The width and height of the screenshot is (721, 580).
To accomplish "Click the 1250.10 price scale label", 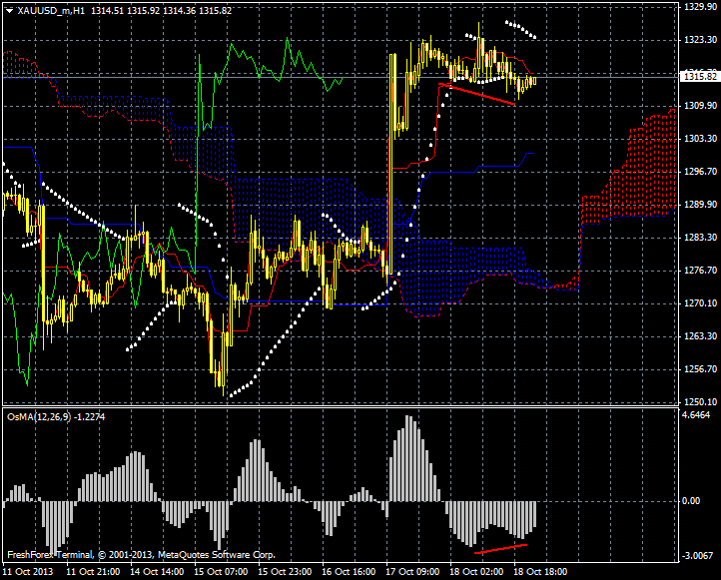I will point(699,402).
